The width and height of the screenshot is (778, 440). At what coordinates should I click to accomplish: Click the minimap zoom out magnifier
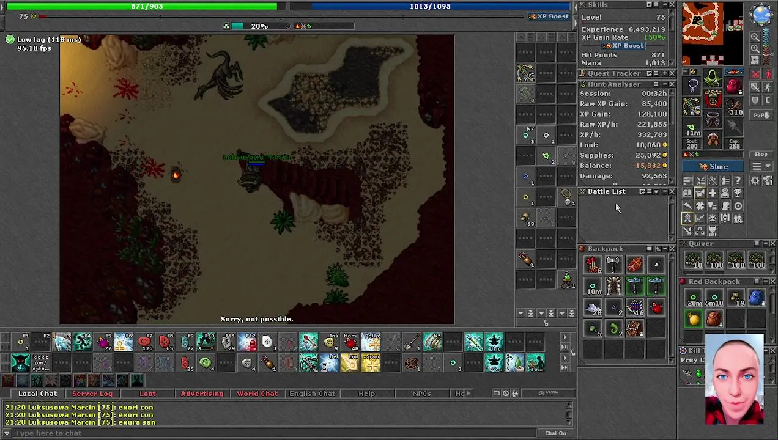(x=755, y=37)
